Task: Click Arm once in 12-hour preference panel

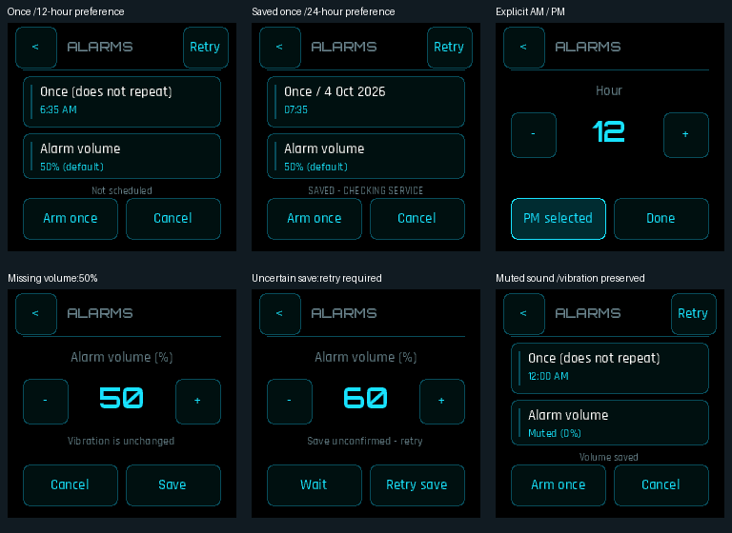Action: 71,219
